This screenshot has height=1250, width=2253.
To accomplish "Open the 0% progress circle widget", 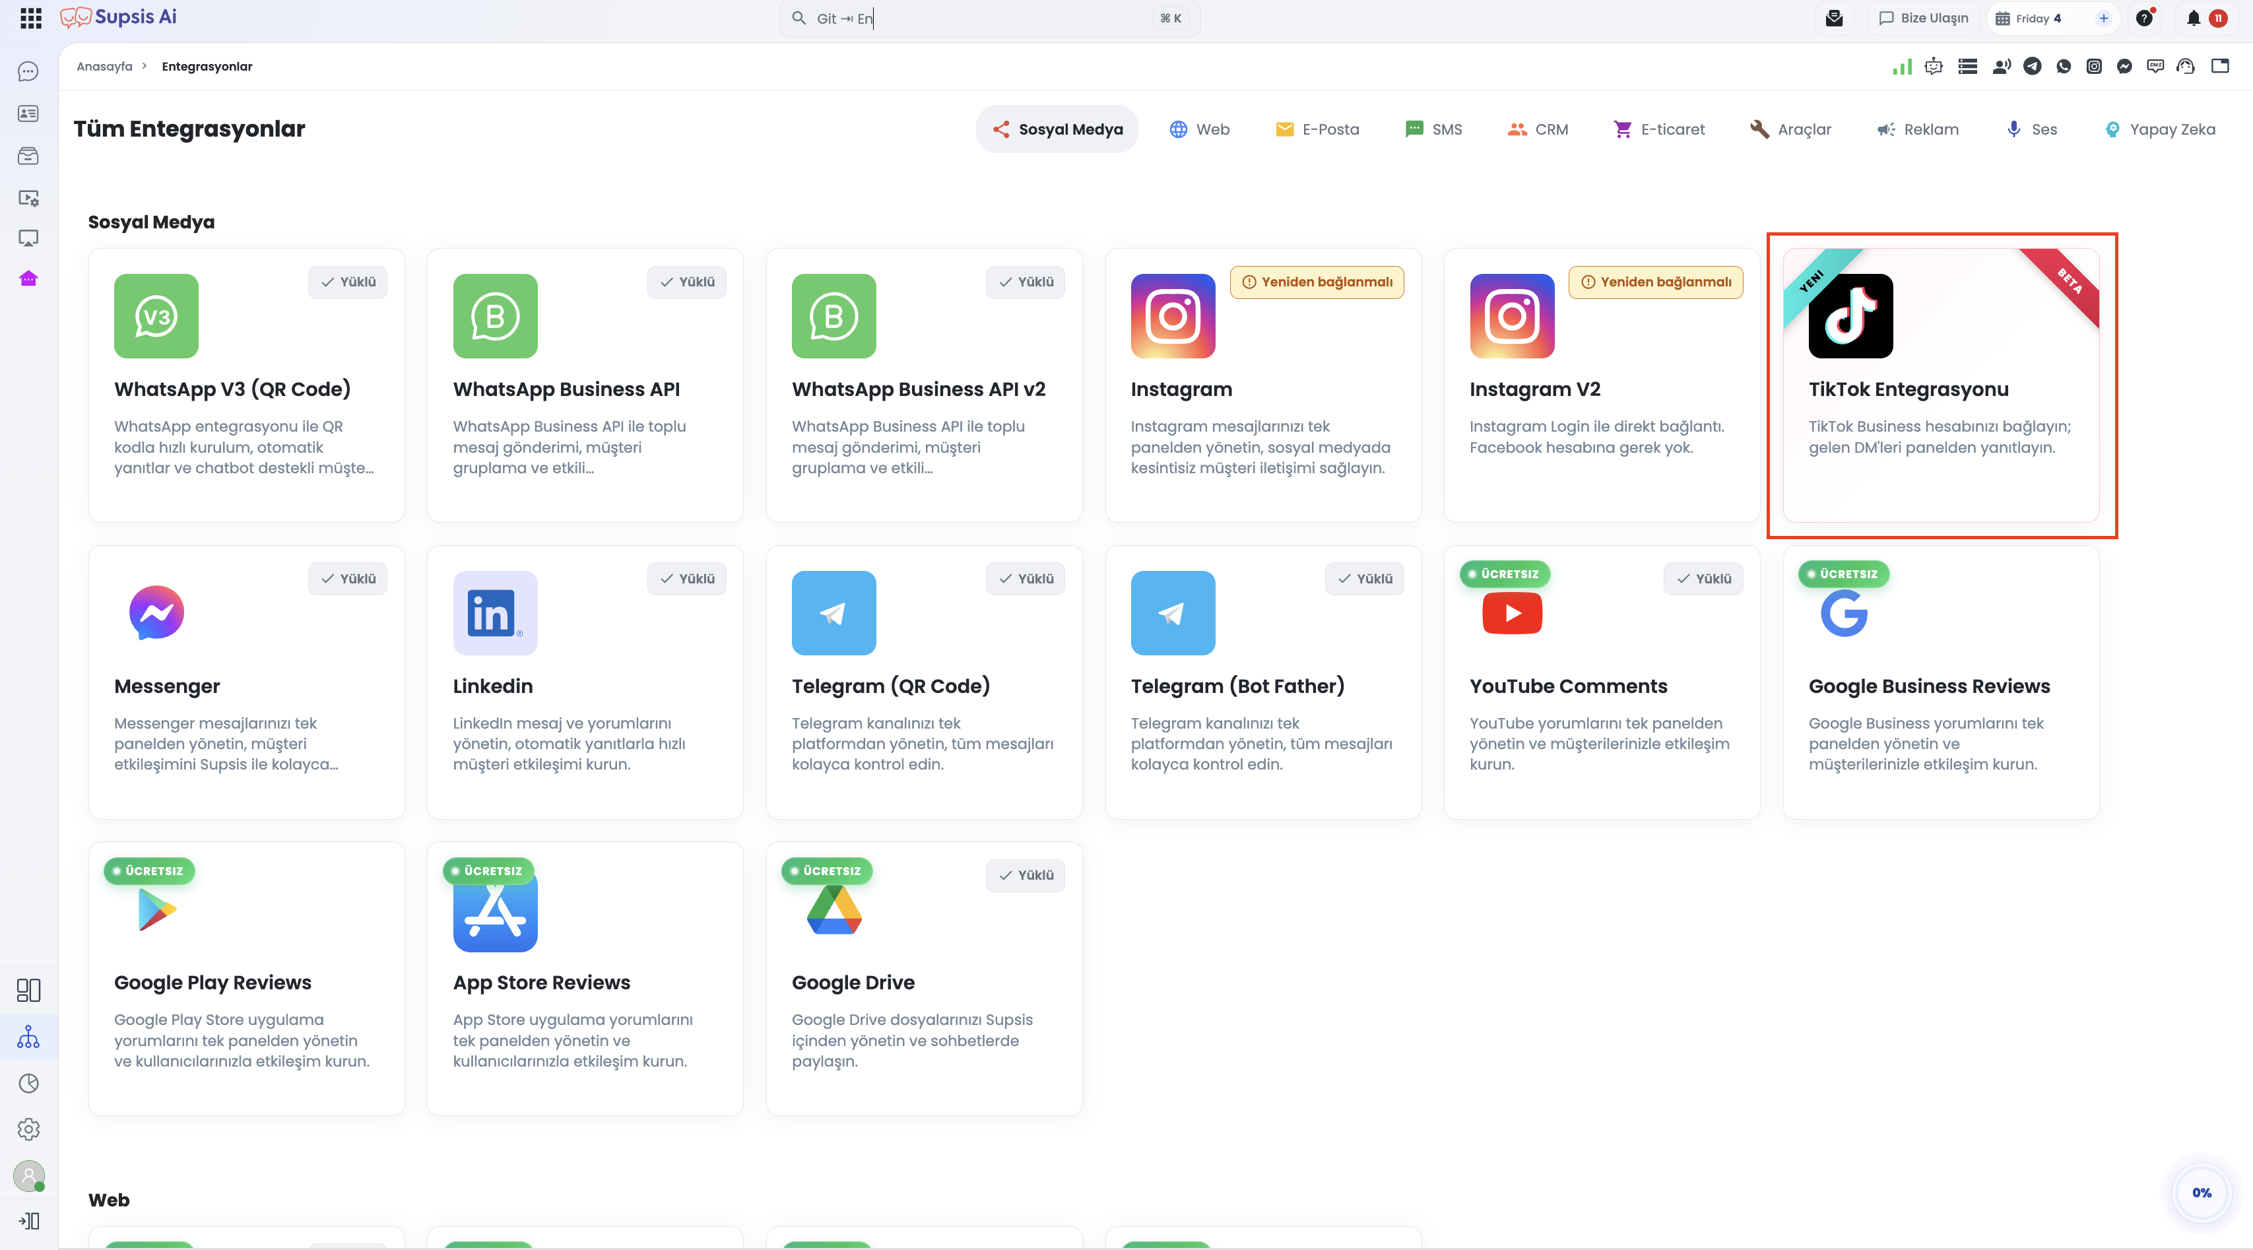I will 2202,1193.
